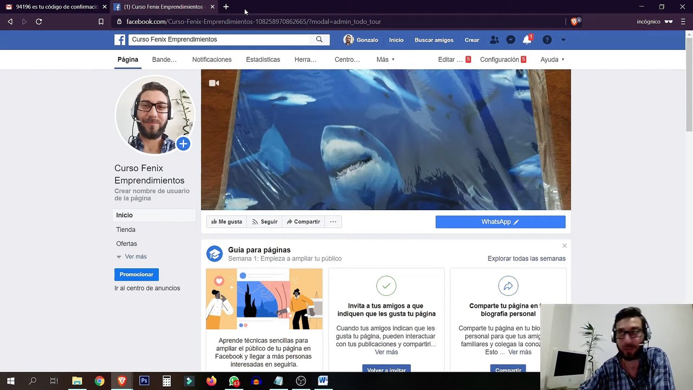Click Crear nombre de usuario de la página

[152, 194]
